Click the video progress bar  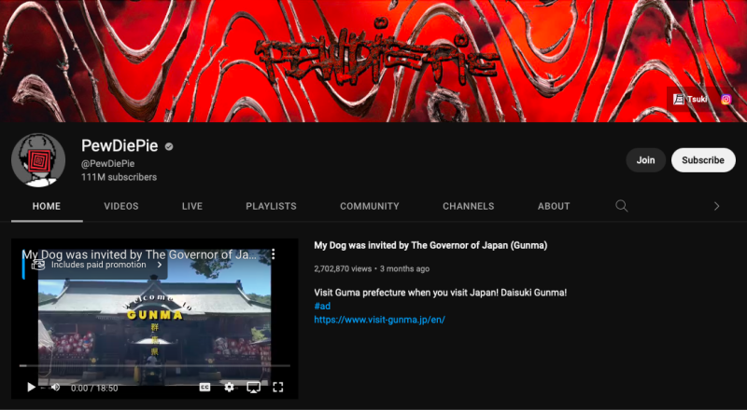point(154,366)
